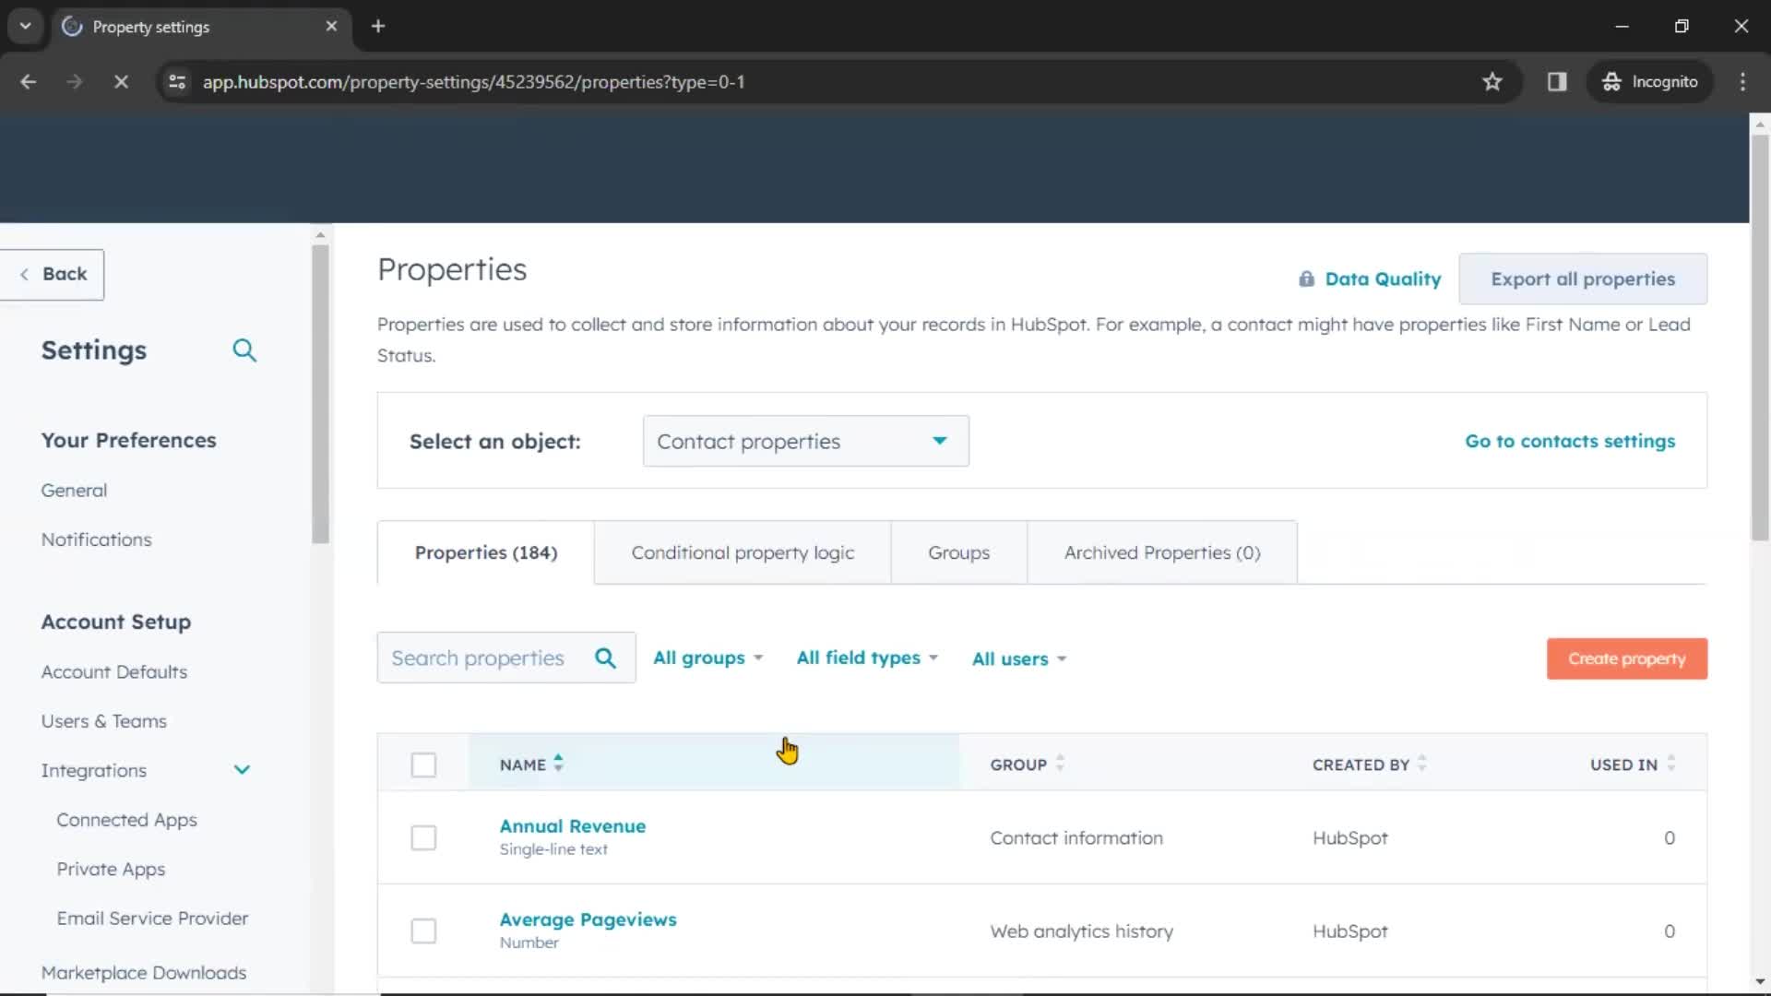Viewport: 1771px width, 996px height.
Task: Click the page scrollbar down arrow
Action: tap(1760, 982)
